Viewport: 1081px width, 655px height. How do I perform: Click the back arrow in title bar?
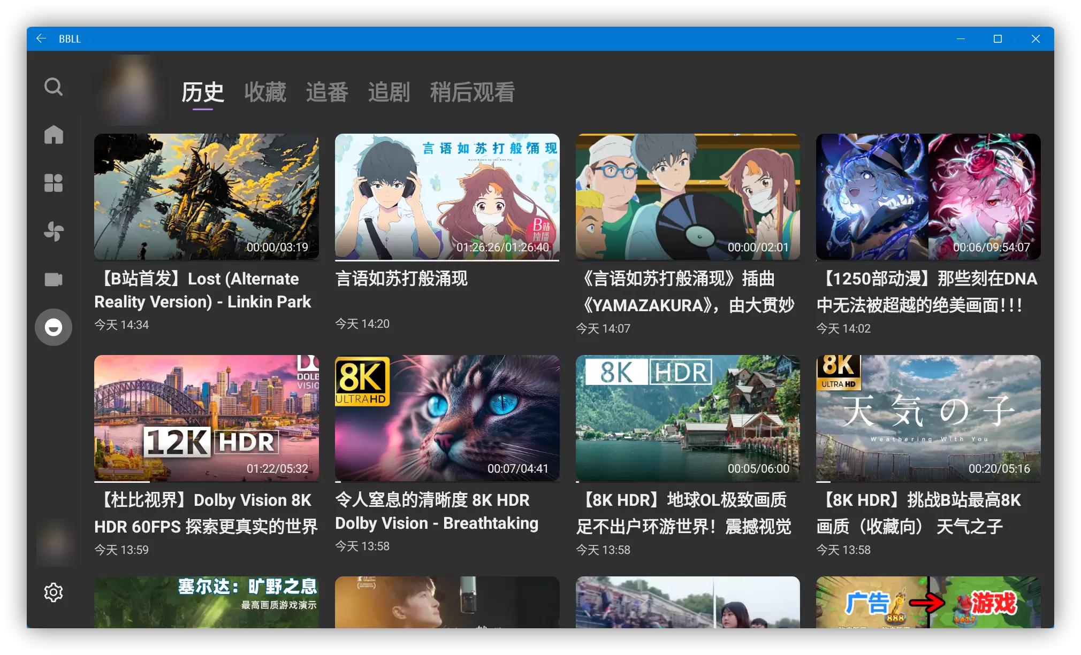click(x=41, y=38)
